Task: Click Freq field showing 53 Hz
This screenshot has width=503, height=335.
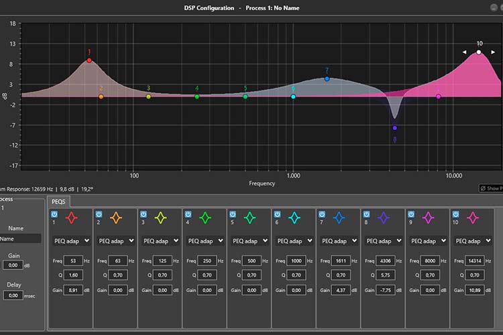Action: (73, 261)
